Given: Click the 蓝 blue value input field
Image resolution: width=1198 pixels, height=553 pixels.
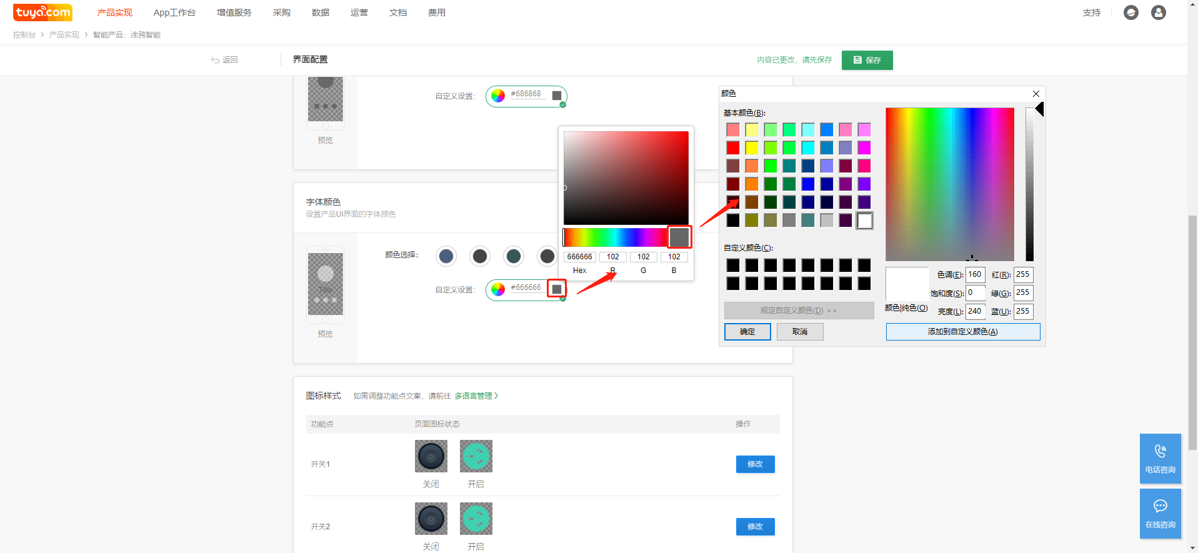Looking at the screenshot, I should coord(1024,311).
